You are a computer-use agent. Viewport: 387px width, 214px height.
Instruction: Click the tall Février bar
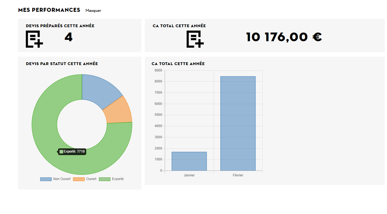point(238,123)
